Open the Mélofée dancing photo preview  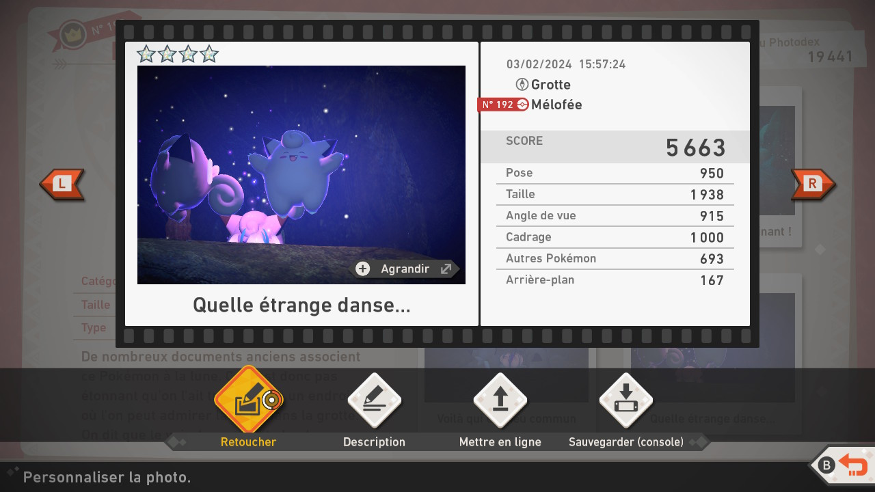[301, 164]
